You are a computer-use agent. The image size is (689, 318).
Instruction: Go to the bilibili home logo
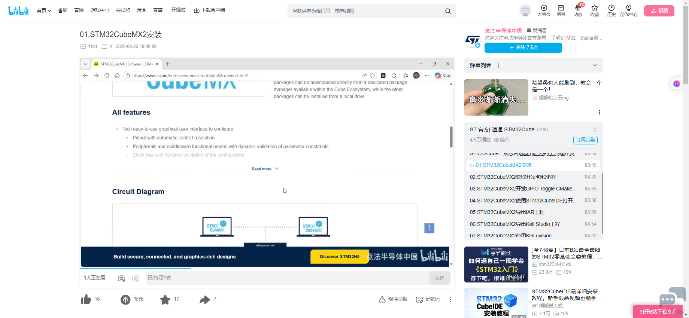click(18, 11)
